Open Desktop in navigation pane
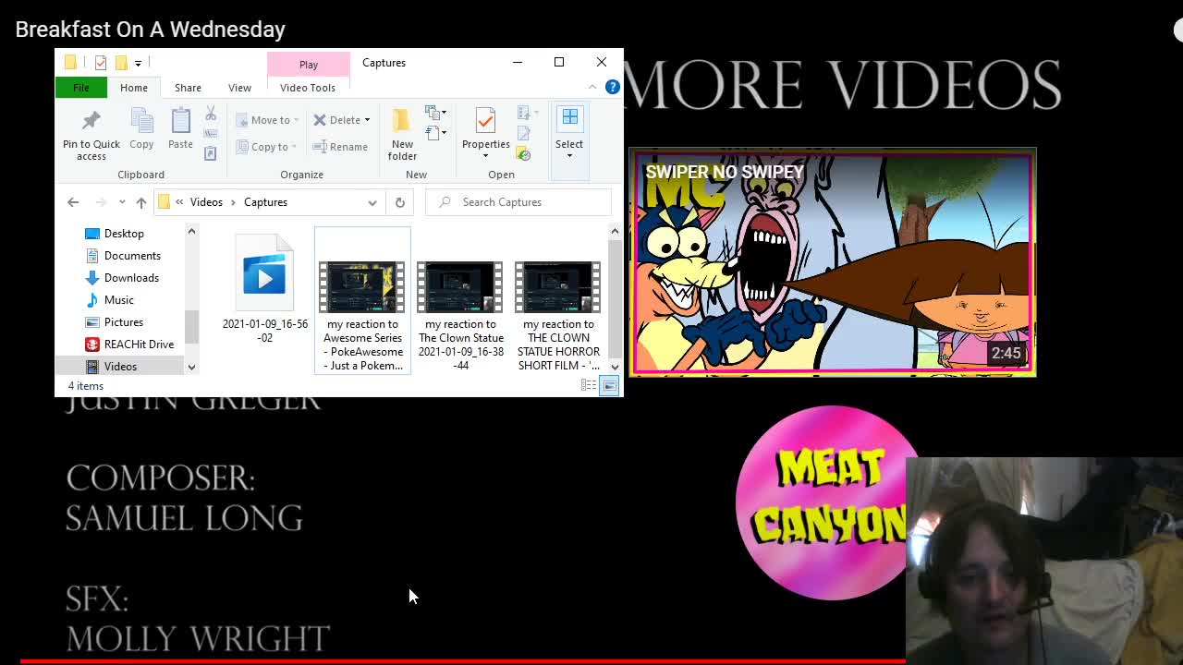 (124, 234)
